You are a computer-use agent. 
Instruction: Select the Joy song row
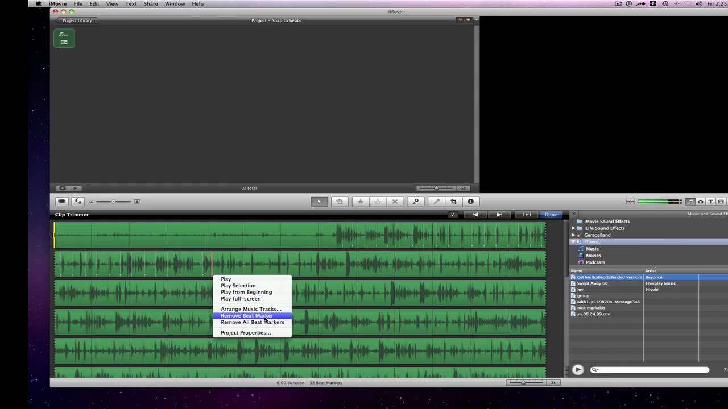(648, 290)
